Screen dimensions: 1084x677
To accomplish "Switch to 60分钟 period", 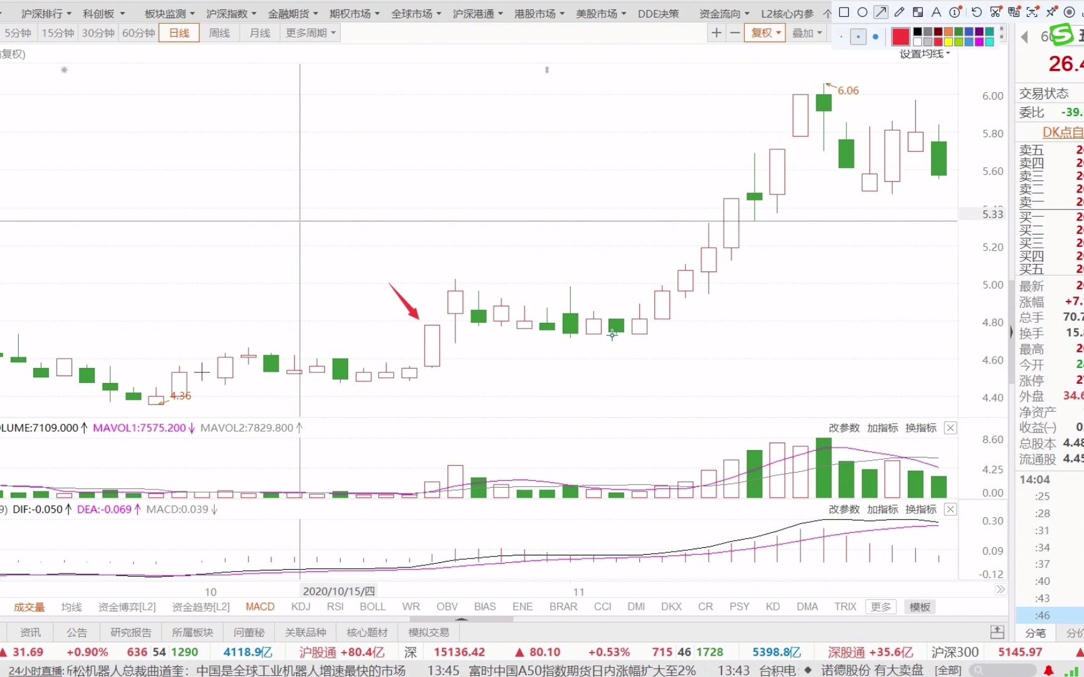I will tap(139, 33).
